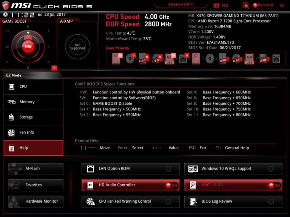Select the legacy USB floppy boot icon
290x217 pixels.
[x=263, y=59]
